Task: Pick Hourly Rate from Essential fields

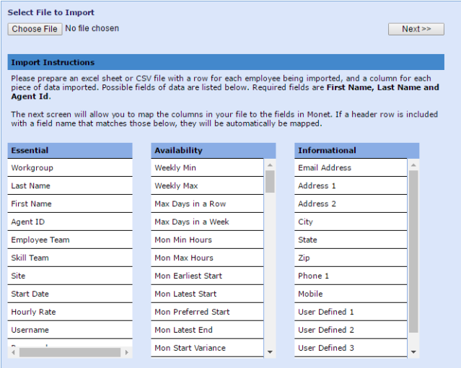Action: (x=69, y=312)
